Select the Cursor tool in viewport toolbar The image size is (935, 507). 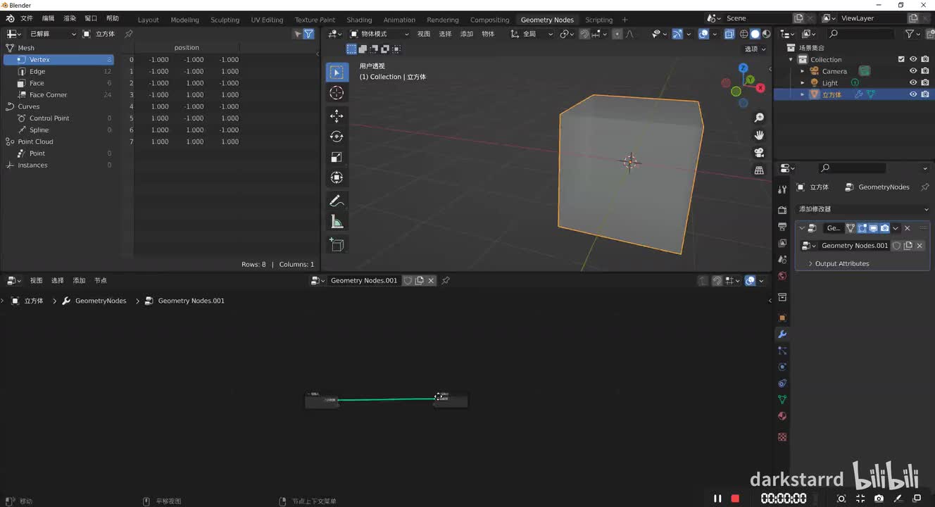click(337, 93)
